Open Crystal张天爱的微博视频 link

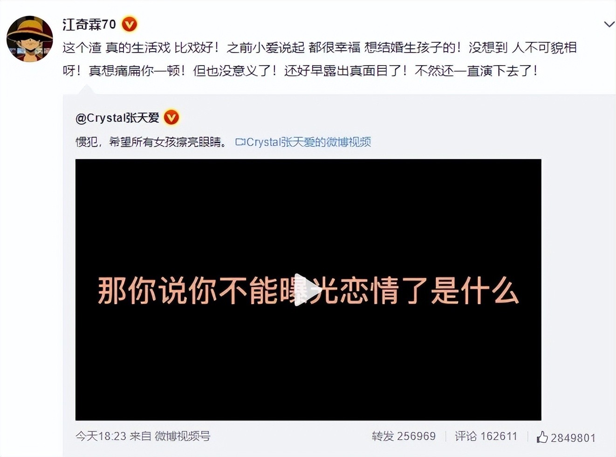click(308, 142)
